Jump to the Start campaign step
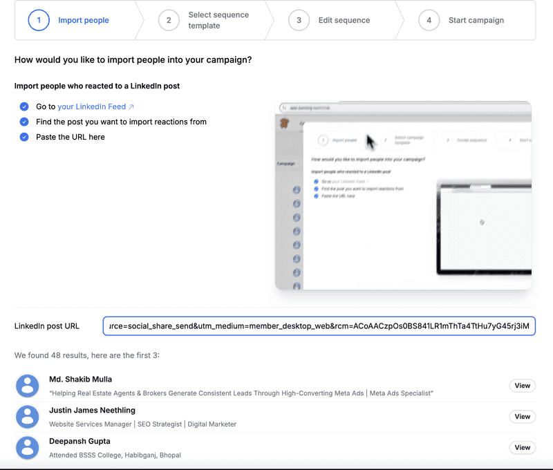553x470 pixels. [476, 20]
